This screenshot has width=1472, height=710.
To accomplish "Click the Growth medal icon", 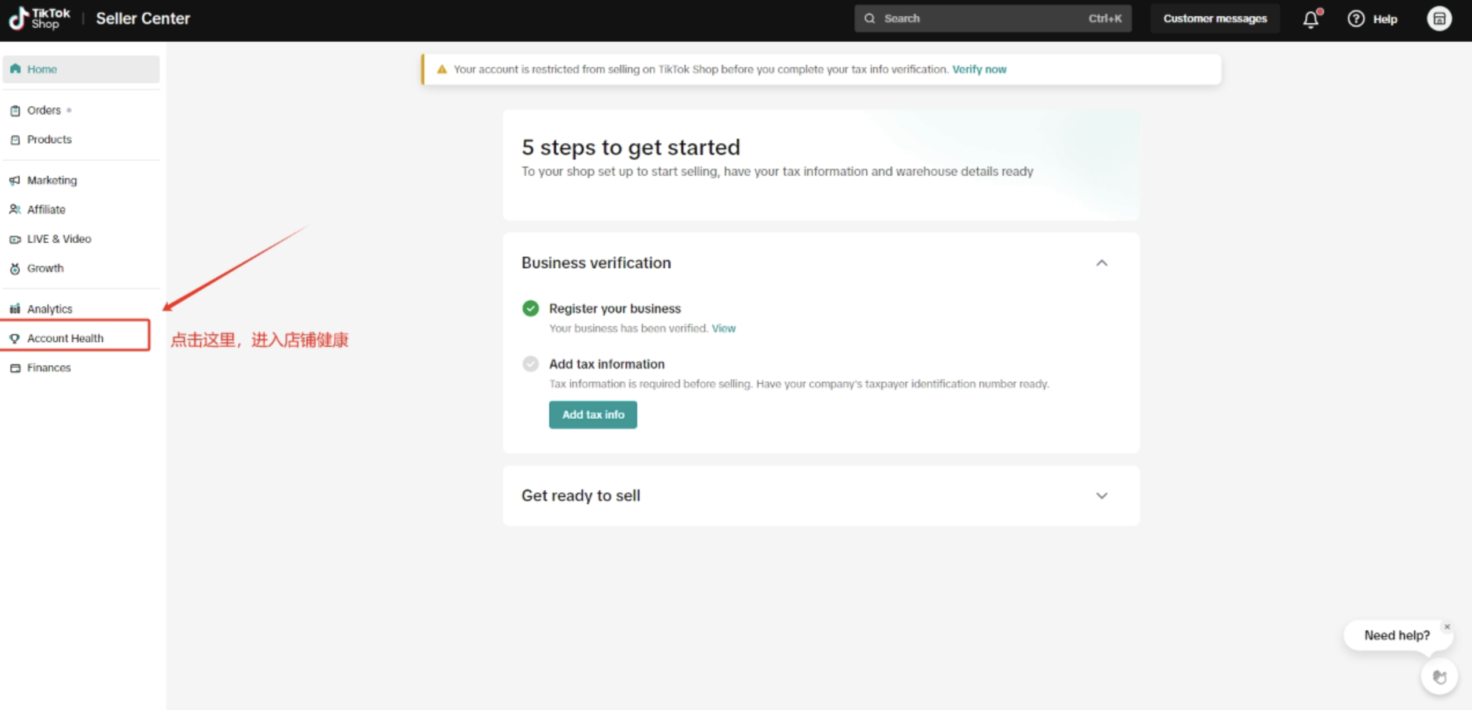I will tap(15, 268).
